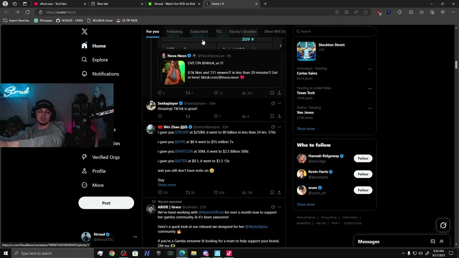Open Grok icon on Seekaplayer post
This screenshot has height=258, width=459.
(x=273, y=104)
